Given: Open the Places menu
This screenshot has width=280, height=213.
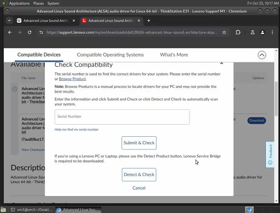Looking at the screenshot, I should point(38,3).
